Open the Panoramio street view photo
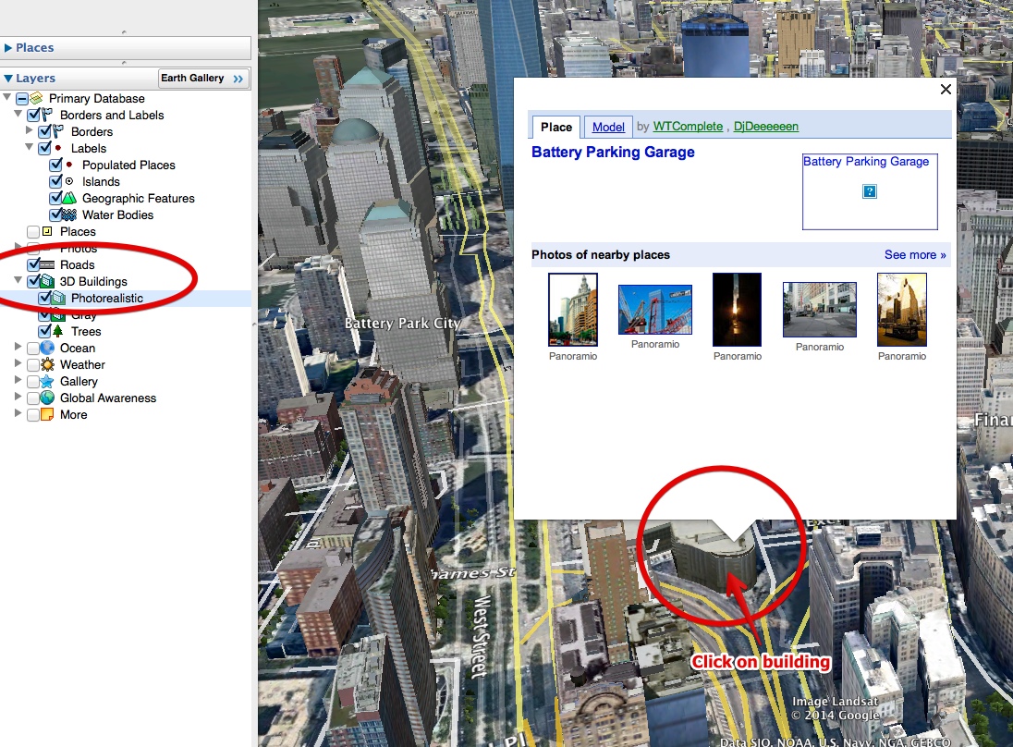The width and height of the screenshot is (1013, 747). pos(819,310)
